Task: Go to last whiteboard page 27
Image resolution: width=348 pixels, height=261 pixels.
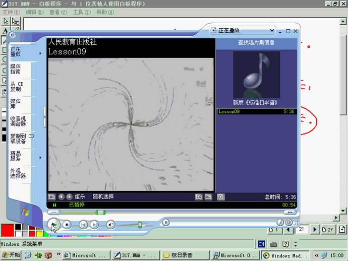Action: [x=328, y=230]
